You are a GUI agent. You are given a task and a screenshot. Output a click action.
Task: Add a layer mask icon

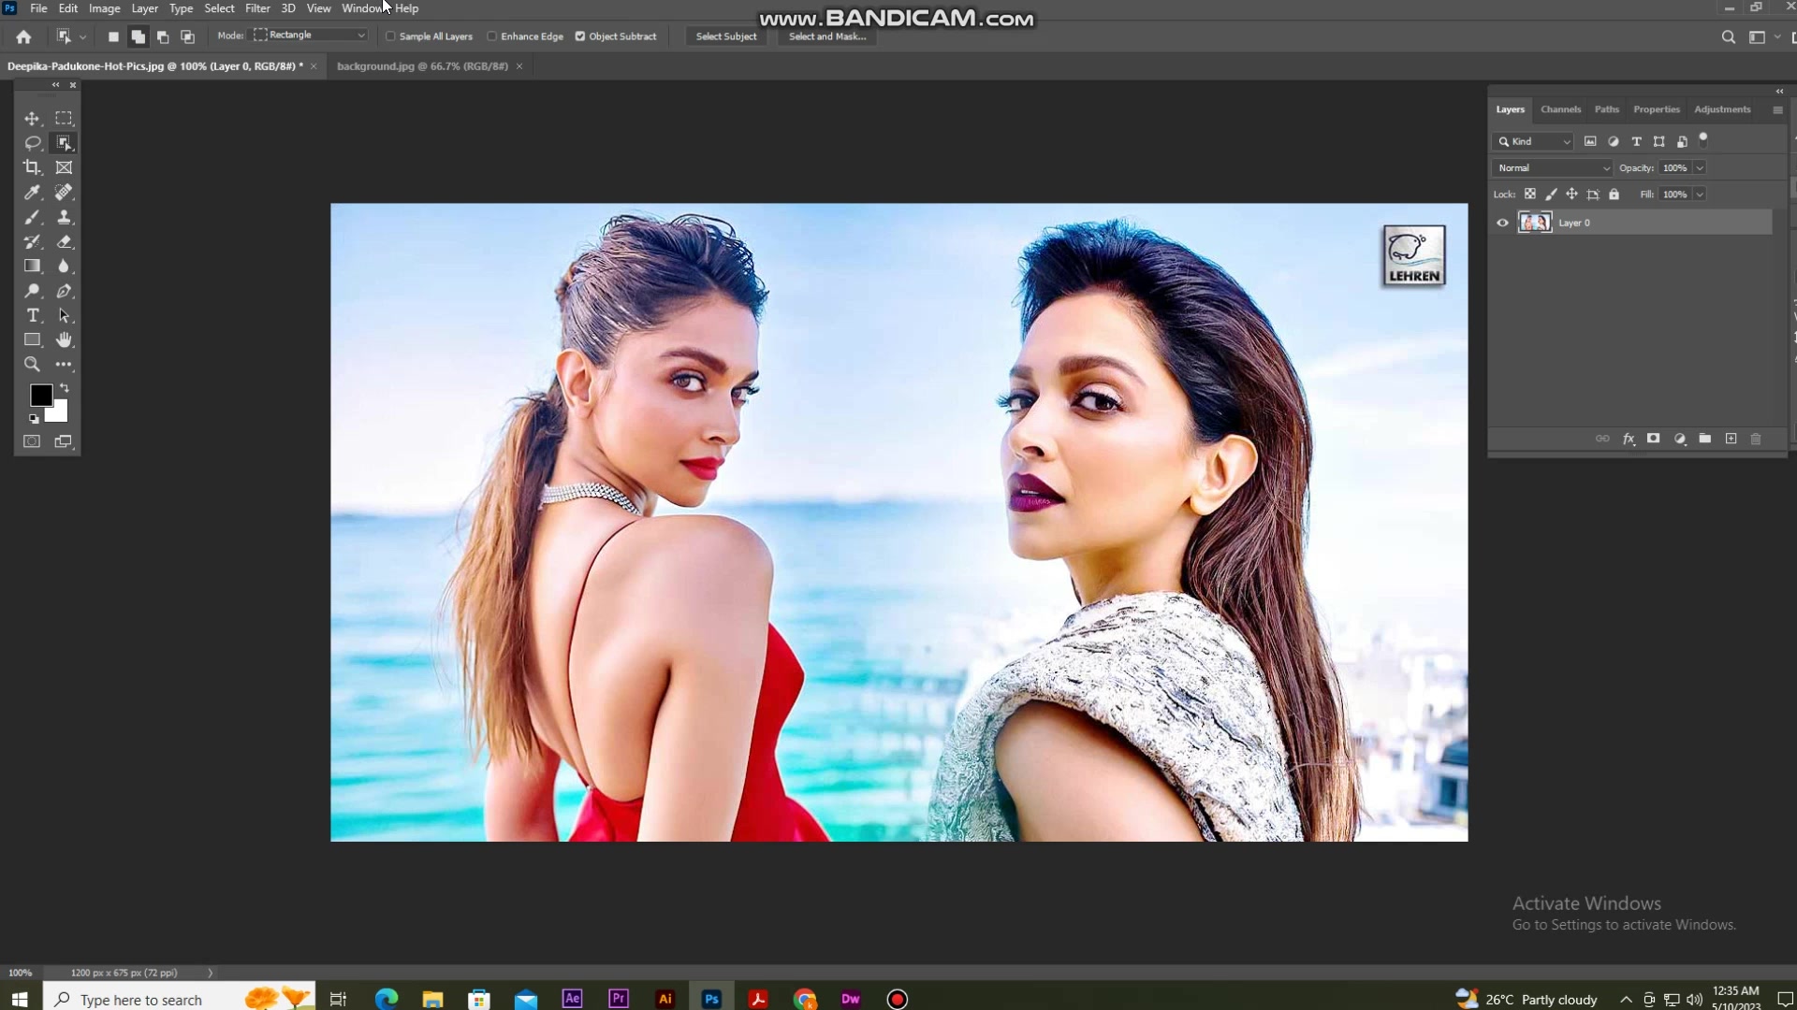(x=1654, y=439)
